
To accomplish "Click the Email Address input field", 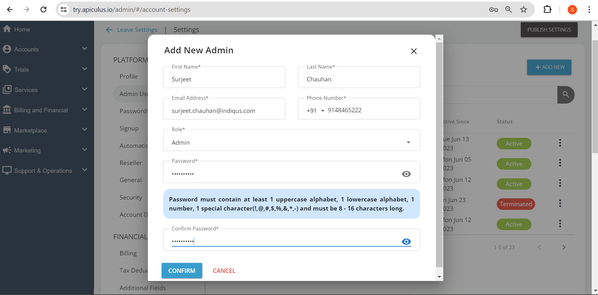I will pyautogui.click(x=224, y=110).
